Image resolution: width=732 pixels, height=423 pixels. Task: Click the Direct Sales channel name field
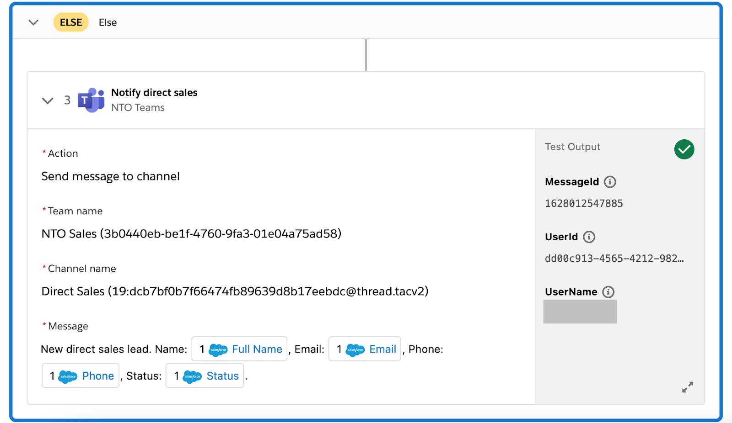(235, 291)
